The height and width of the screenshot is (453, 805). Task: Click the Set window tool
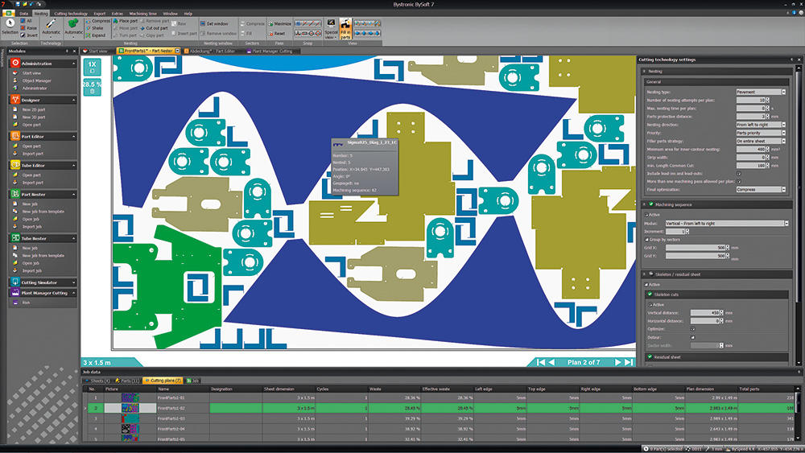coord(215,23)
